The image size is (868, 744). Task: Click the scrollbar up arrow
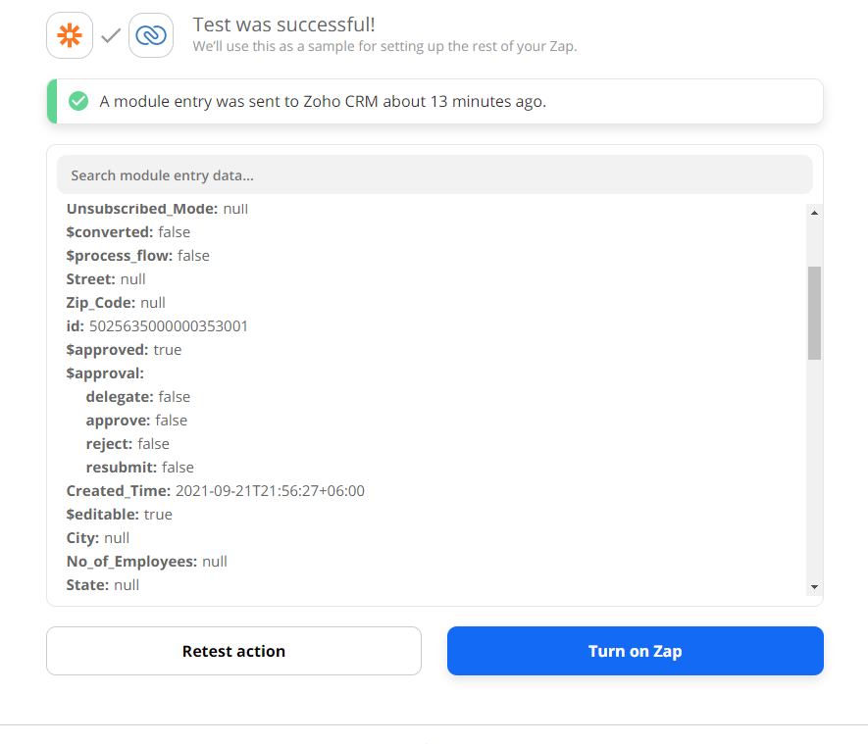pos(814,212)
